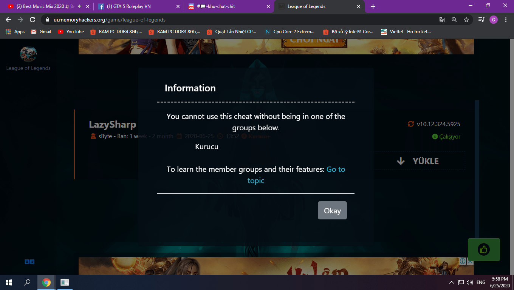Select the League of Legends browser tab
This screenshot has height=290, width=514.
tap(319, 6)
